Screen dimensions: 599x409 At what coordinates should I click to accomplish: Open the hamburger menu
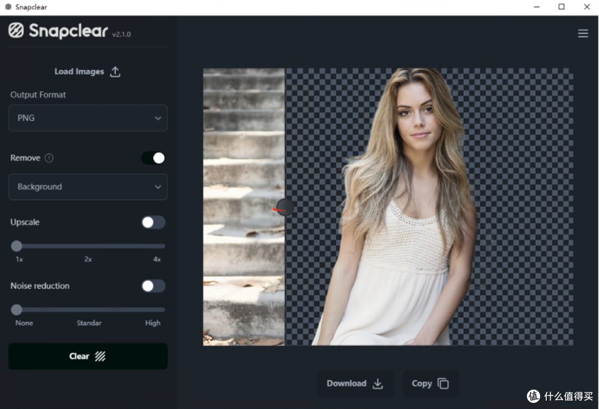(582, 34)
